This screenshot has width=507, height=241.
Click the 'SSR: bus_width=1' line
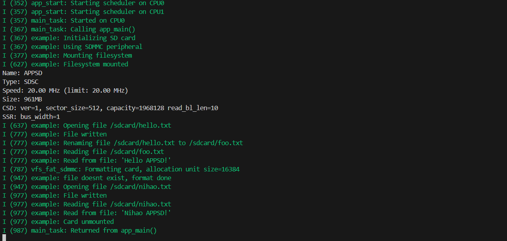pos(31,117)
